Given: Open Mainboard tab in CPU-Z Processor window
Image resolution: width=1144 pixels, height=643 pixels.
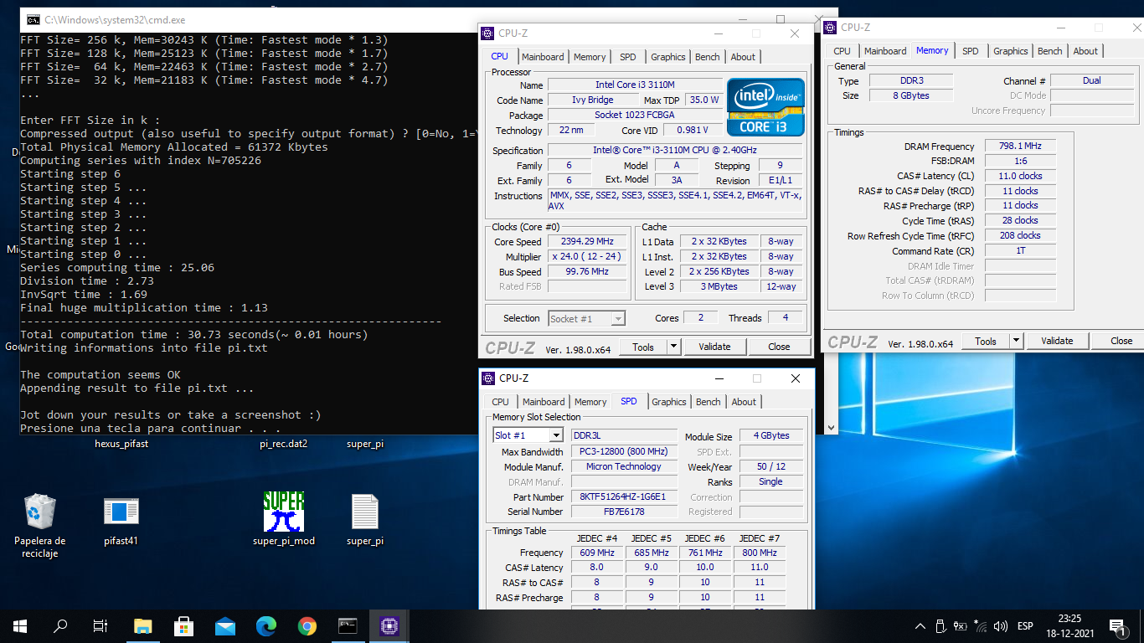Looking at the screenshot, I should click(x=543, y=57).
